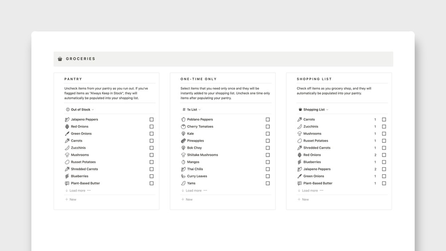Click the Curry Leaves icon

pos(184,176)
